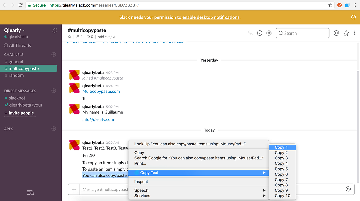Select Copy 6 in submenu
This screenshot has height=201, width=360.
(282, 174)
